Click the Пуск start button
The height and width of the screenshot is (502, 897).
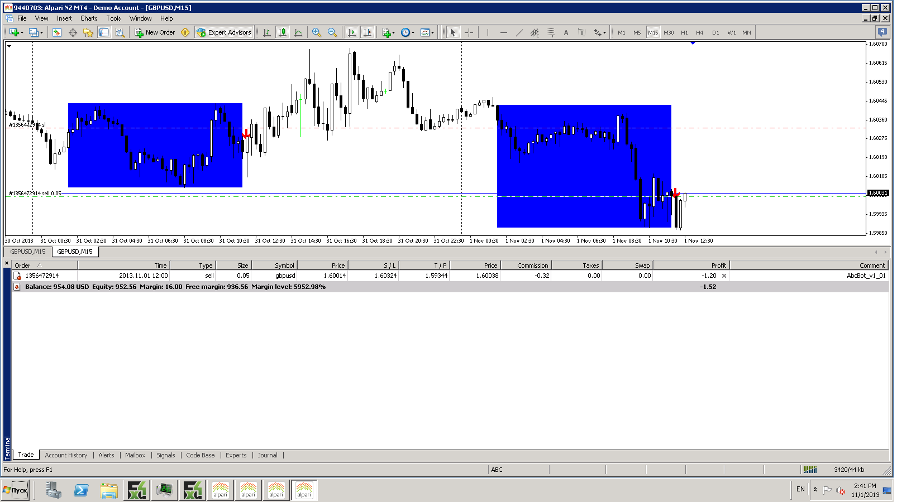coord(16,490)
